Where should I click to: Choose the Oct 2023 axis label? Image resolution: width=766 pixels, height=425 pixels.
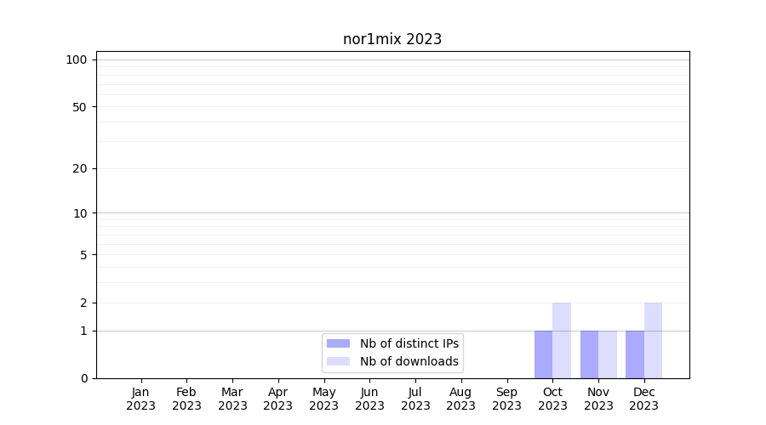point(552,399)
